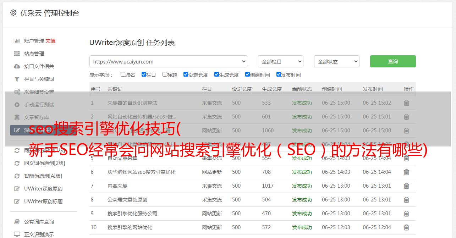Image resolution: width=456 pixels, height=238 pixels.
Task: Click the database icon for 文章暂存库
Action: pyautogui.click(x=17, y=117)
